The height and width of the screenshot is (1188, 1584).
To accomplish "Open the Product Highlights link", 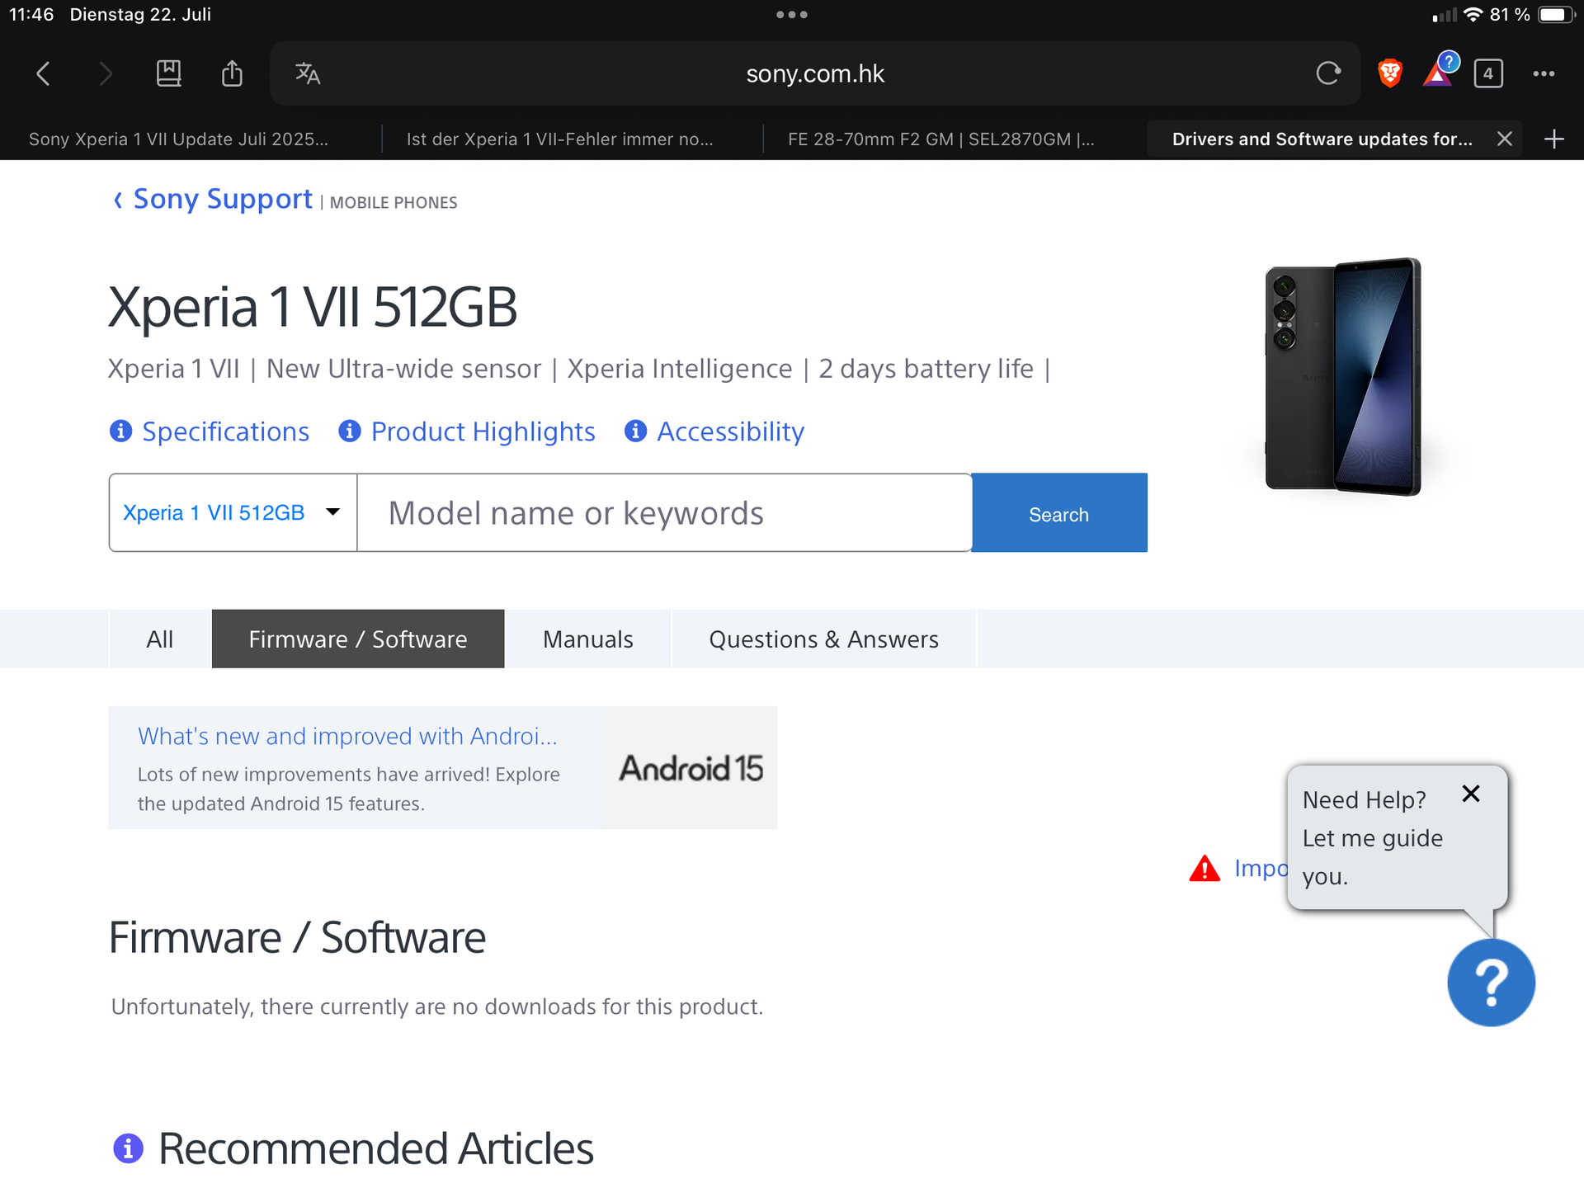I will 483,431.
